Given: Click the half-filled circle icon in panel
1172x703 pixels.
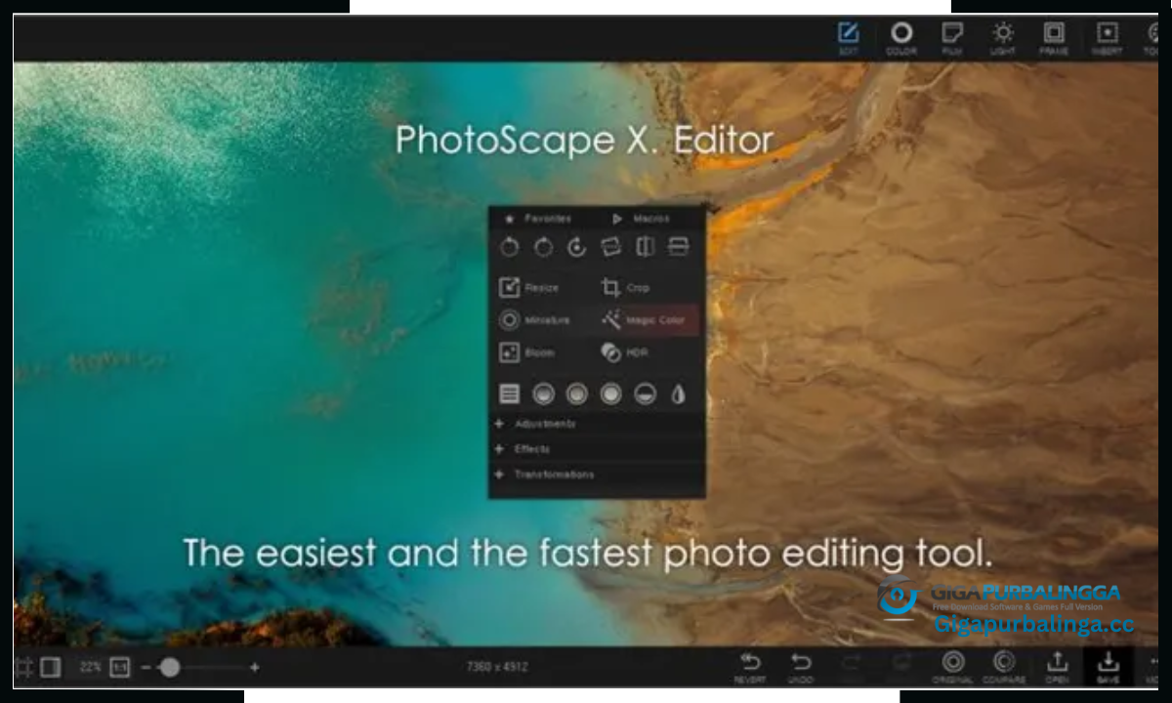Looking at the screenshot, I should click(645, 393).
